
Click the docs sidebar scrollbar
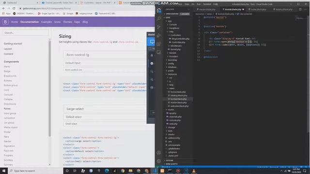pyautogui.click(x=49, y=88)
